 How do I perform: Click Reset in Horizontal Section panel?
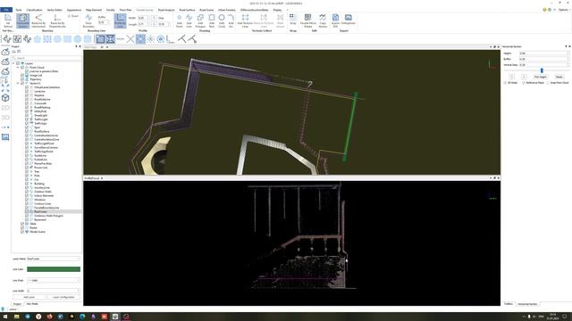pyautogui.click(x=559, y=77)
